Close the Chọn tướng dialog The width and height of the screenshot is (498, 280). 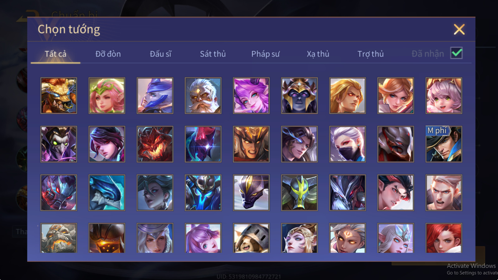click(x=459, y=29)
